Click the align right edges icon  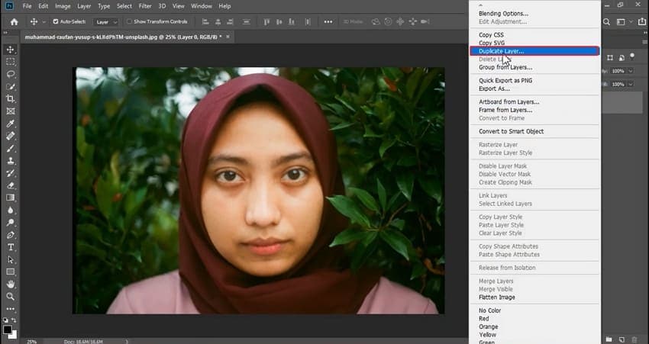[x=230, y=22]
